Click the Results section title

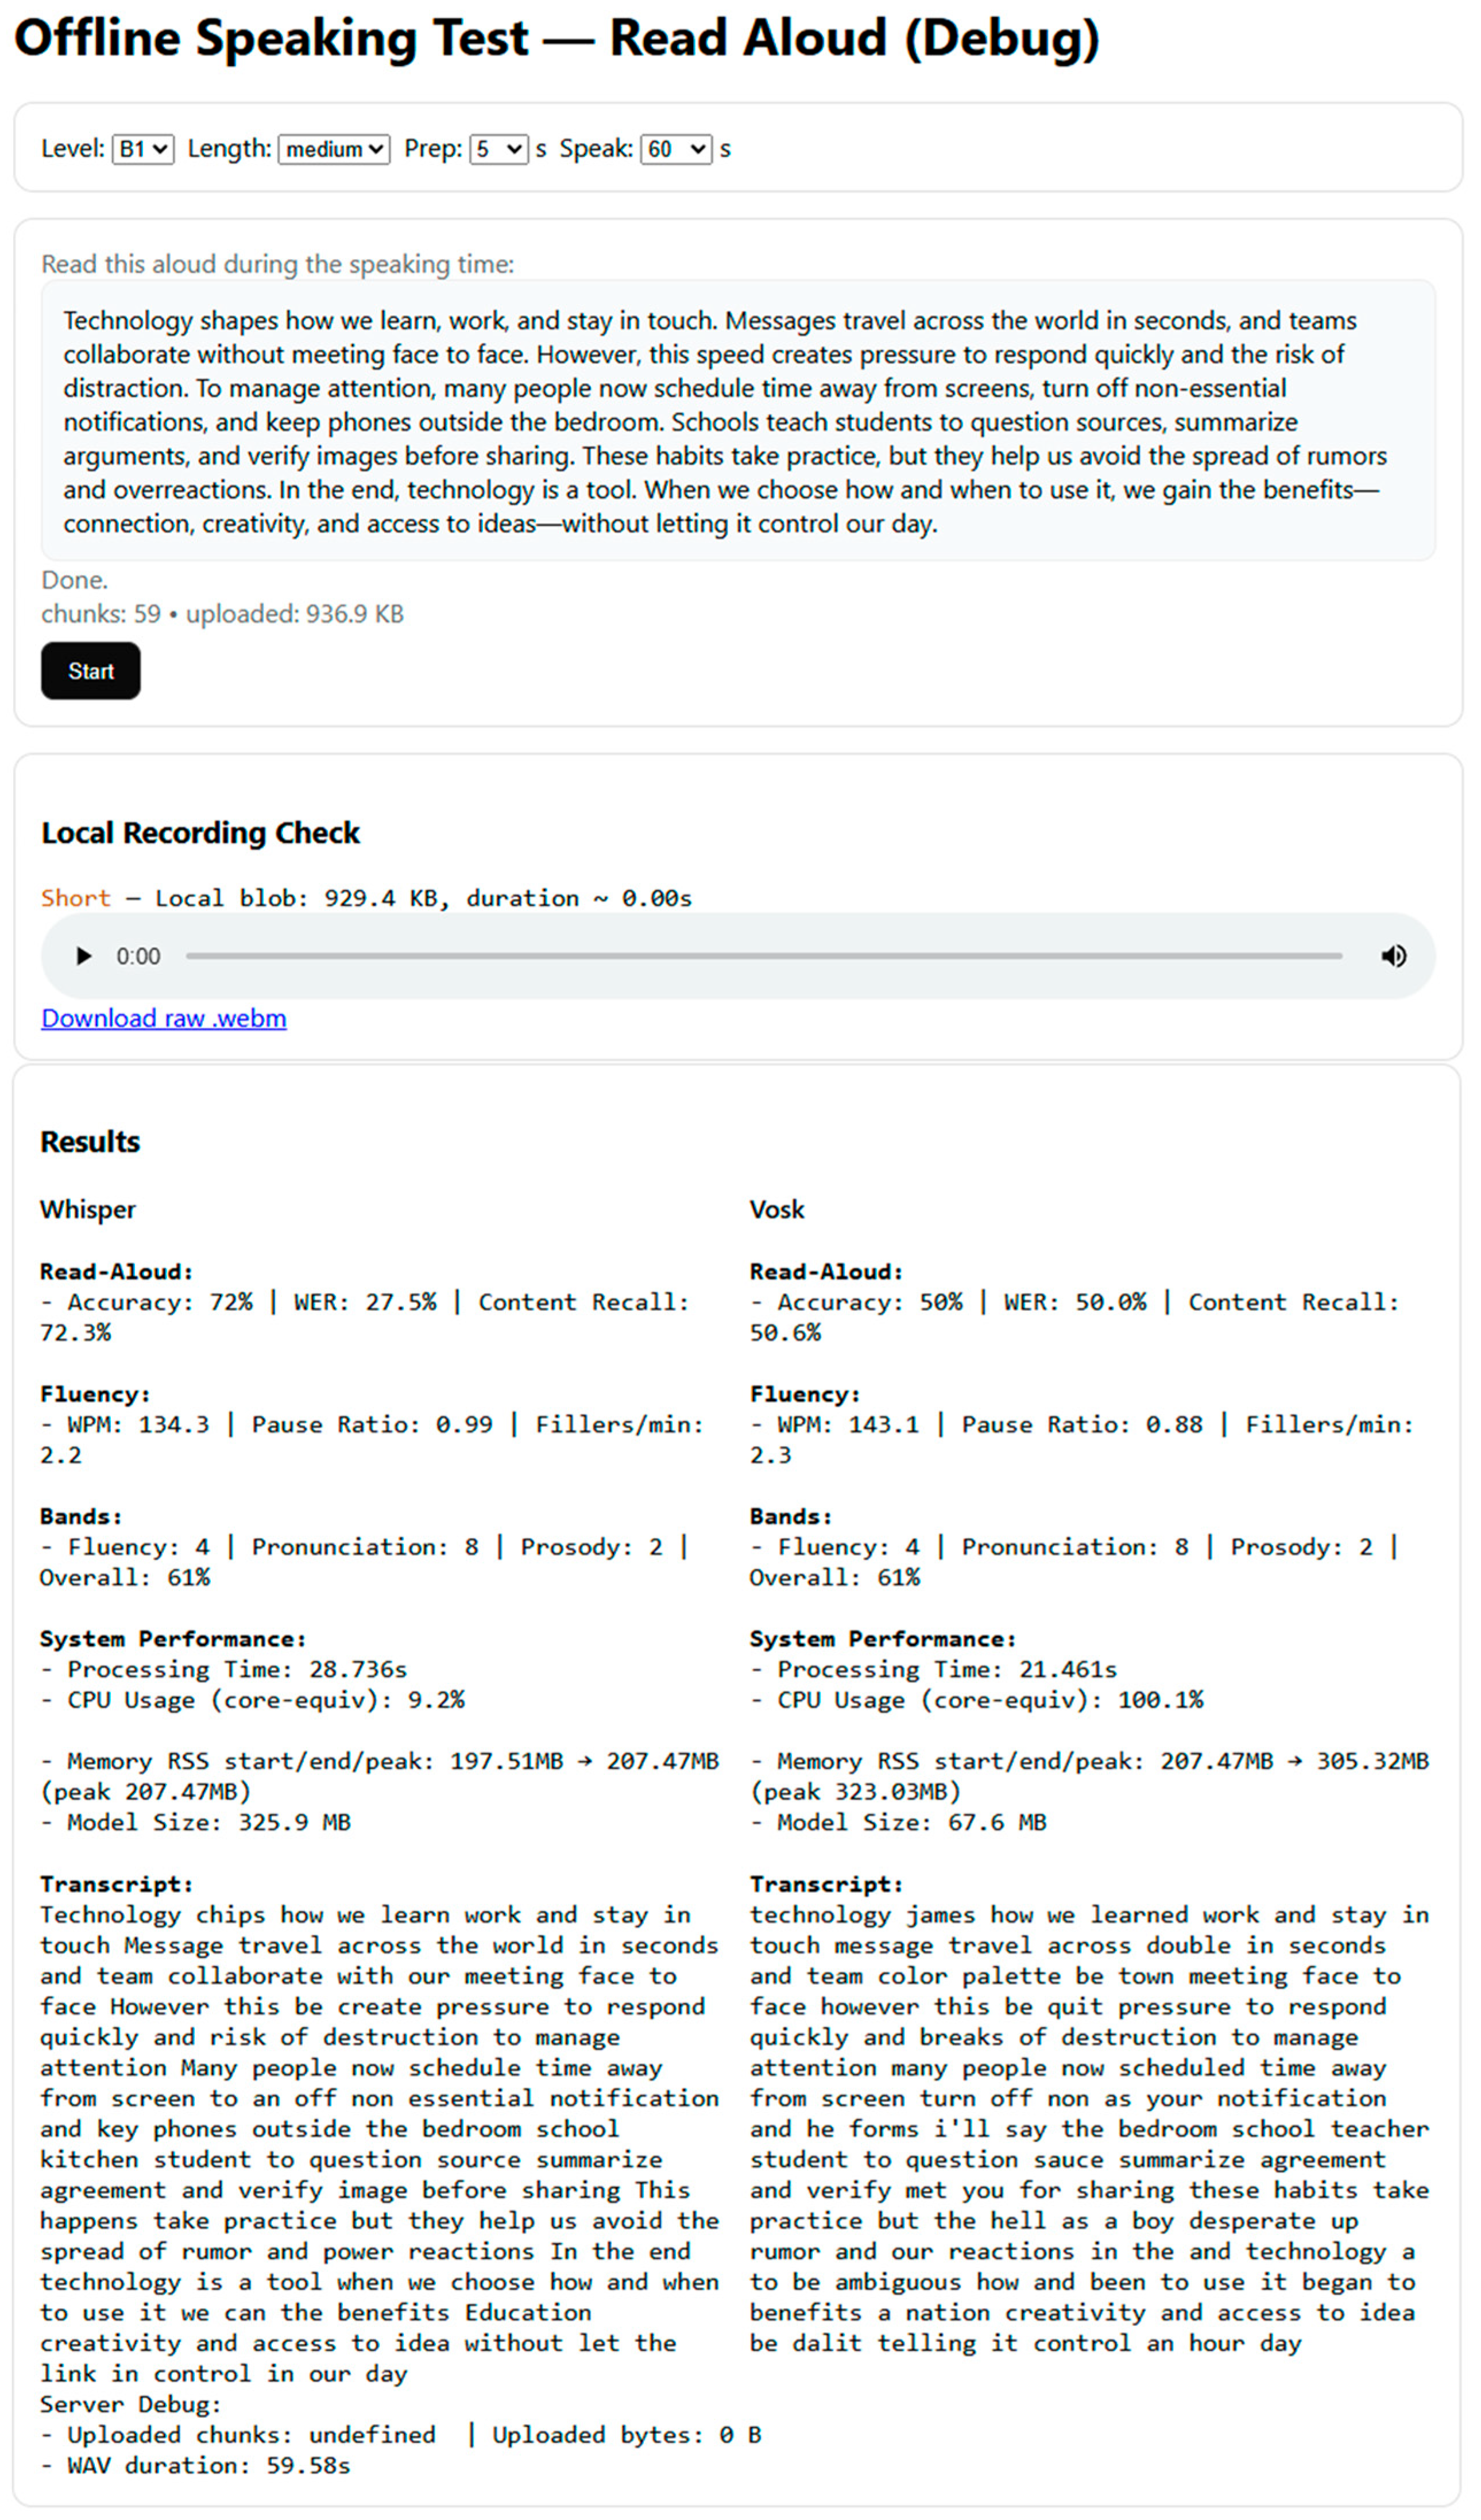click(x=90, y=1142)
